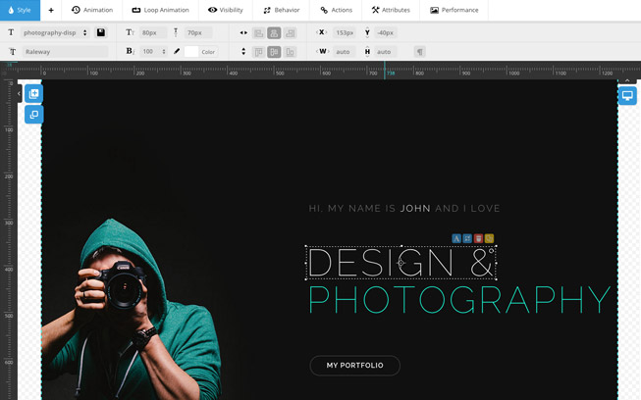This screenshot has height=400, width=641.
Task: Click the MY PORTFOLIO button
Action: [x=354, y=366]
